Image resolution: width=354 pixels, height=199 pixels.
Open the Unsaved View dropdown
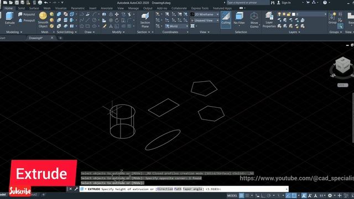point(205,20)
